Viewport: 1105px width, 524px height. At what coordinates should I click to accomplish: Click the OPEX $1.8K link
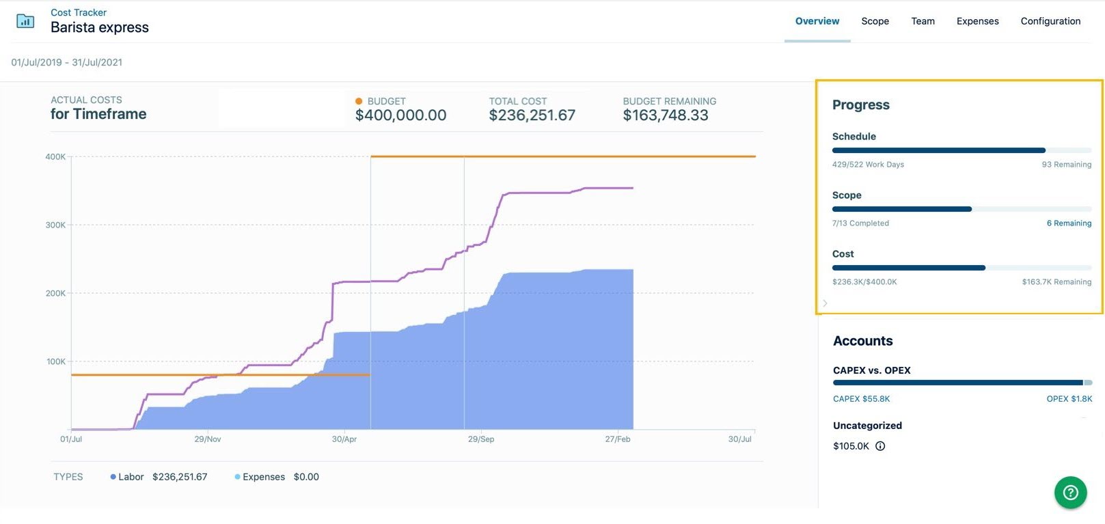(x=1069, y=399)
